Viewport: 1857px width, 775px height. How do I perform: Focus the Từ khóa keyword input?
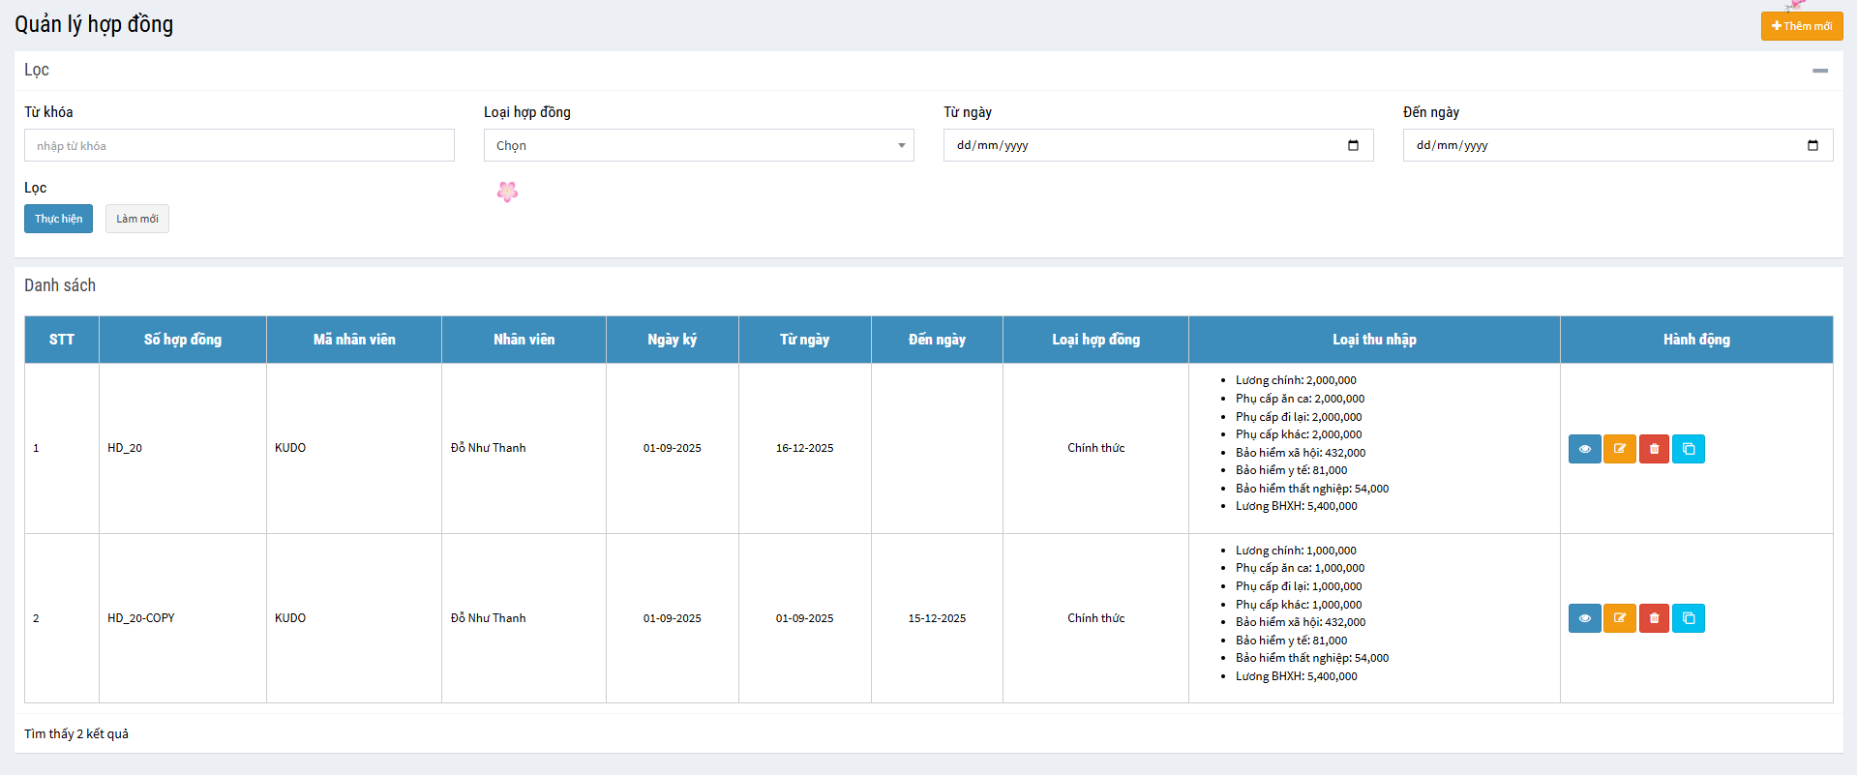pos(239,145)
